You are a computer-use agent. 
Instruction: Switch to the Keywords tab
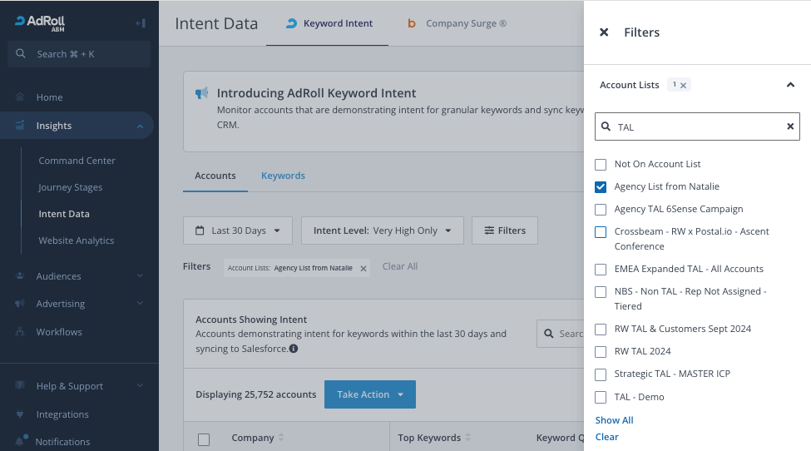(283, 176)
